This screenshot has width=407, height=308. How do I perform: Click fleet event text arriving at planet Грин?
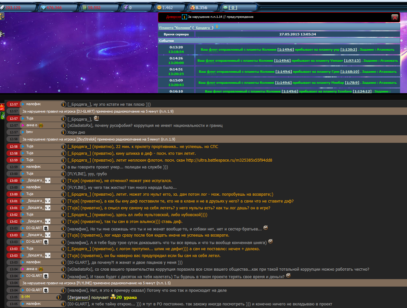click(298, 72)
